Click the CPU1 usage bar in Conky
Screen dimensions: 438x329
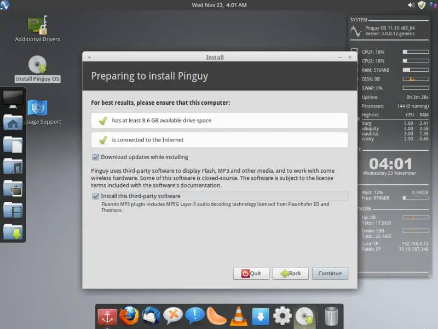click(416, 52)
